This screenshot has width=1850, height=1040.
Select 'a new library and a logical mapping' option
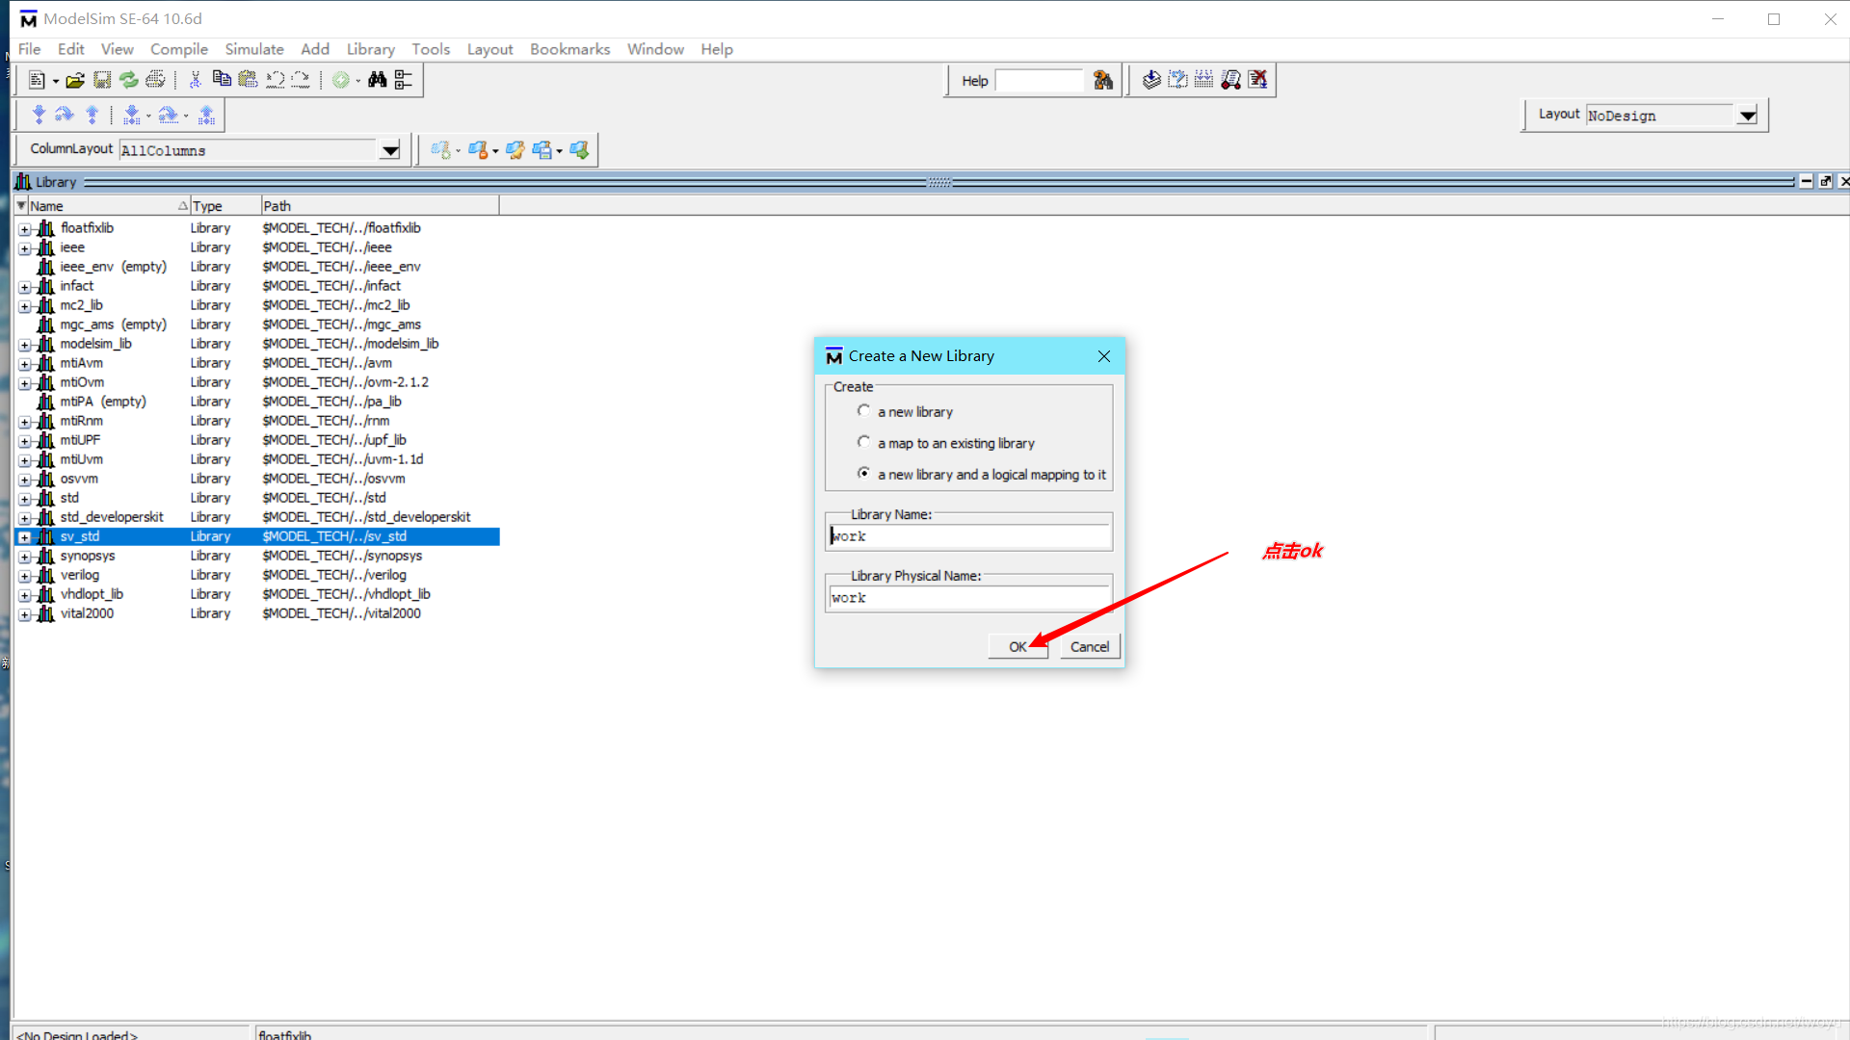pos(863,474)
